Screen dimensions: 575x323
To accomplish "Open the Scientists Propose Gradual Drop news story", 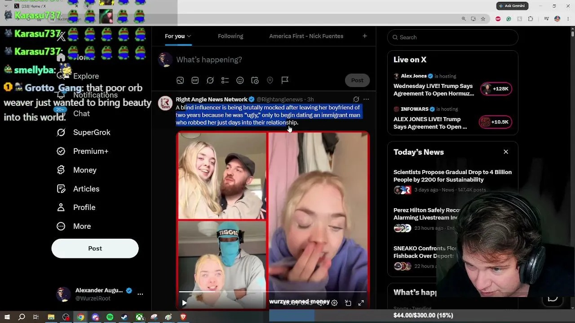I will [x=452, y=176].
